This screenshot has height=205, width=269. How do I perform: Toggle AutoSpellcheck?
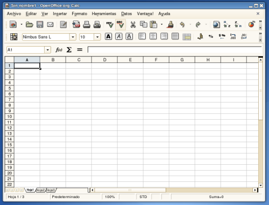coord(121,24)
